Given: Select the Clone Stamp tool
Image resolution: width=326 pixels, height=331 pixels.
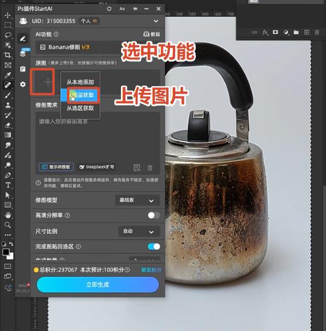Looking at the screenshot, I should coord(8,105).
